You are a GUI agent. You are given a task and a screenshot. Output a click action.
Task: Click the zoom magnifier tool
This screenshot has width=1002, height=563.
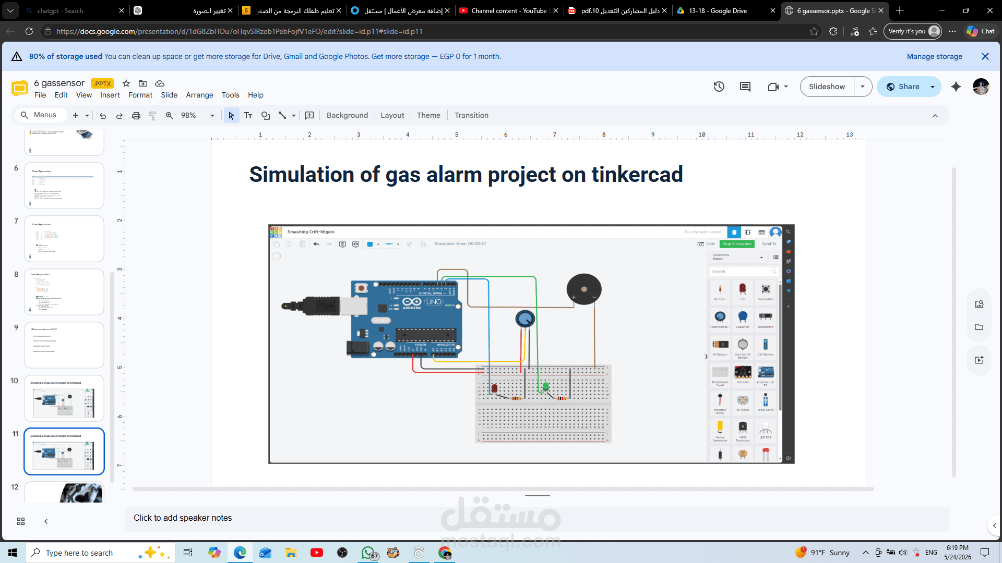point(170,116)
